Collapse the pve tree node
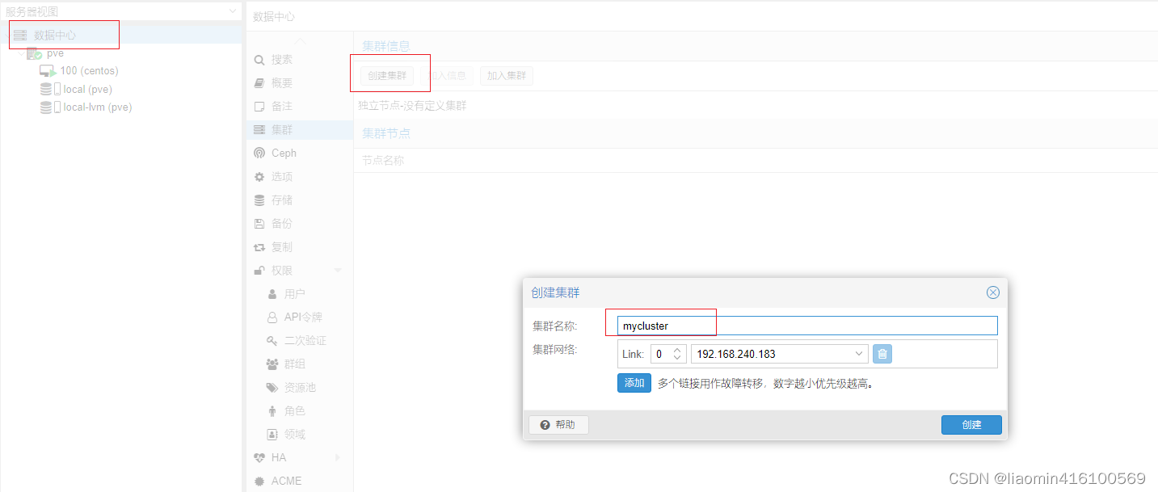The height and width of the screenshot is (492, 1158). coord(21,53)
